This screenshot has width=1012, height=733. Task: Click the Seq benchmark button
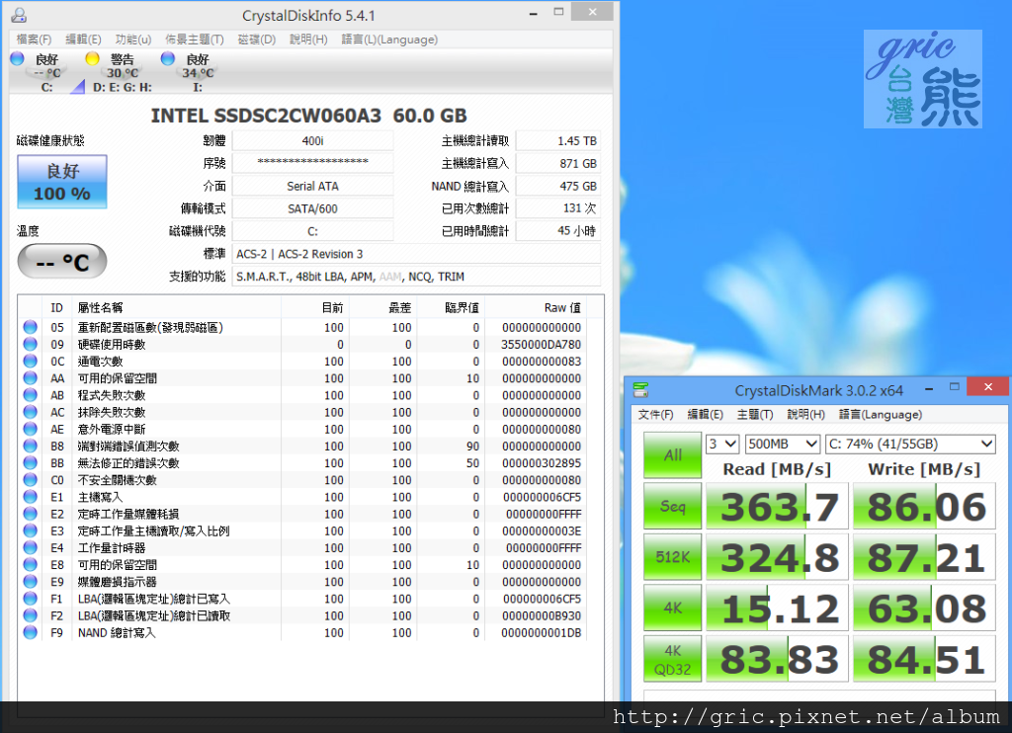point(672,506)
